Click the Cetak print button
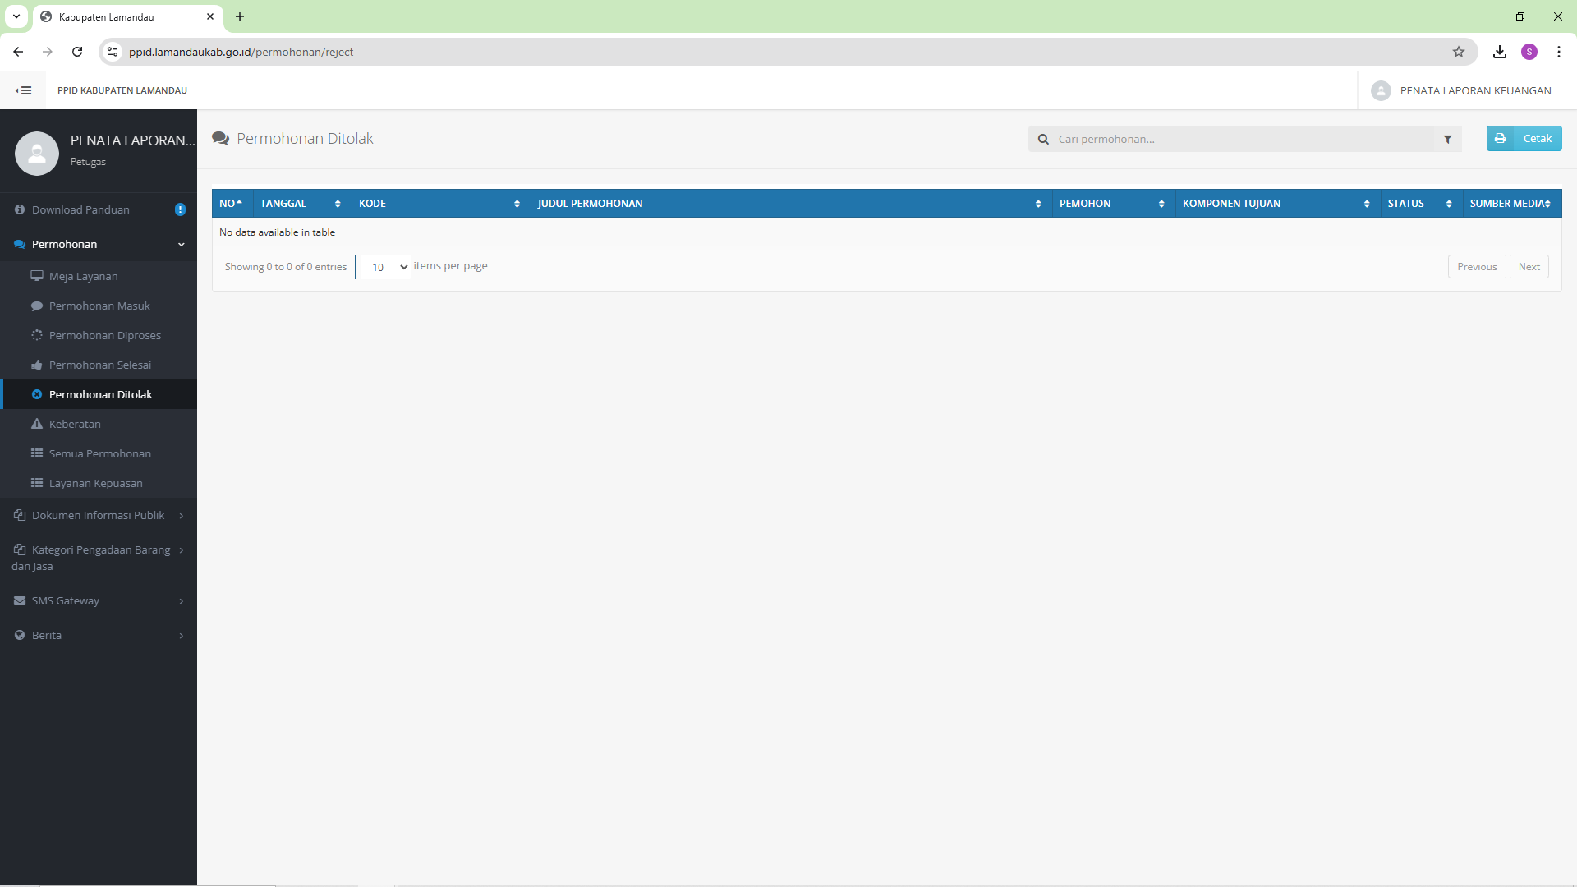This screenshot has width=1577, height=887. click(x=1524, y=139)
